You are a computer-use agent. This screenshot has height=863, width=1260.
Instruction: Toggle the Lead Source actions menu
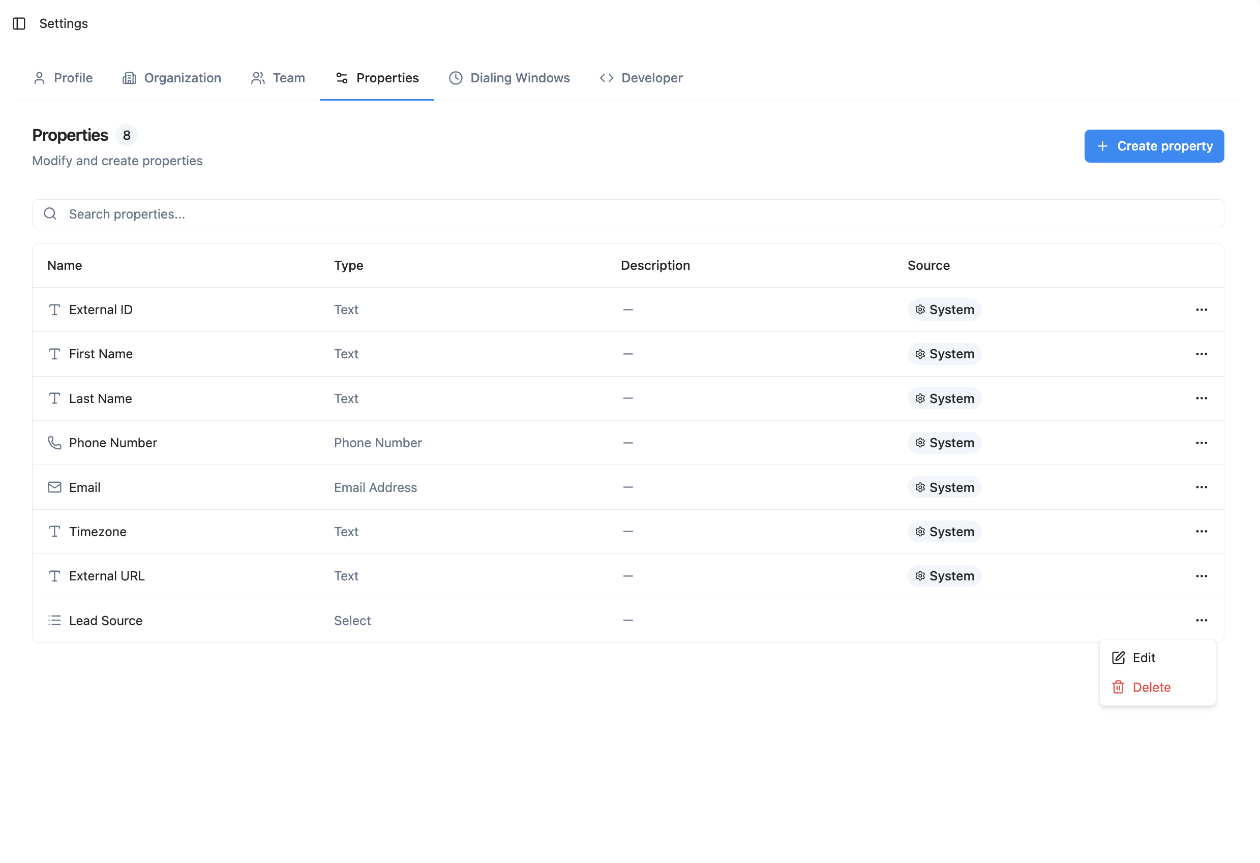1201,620
